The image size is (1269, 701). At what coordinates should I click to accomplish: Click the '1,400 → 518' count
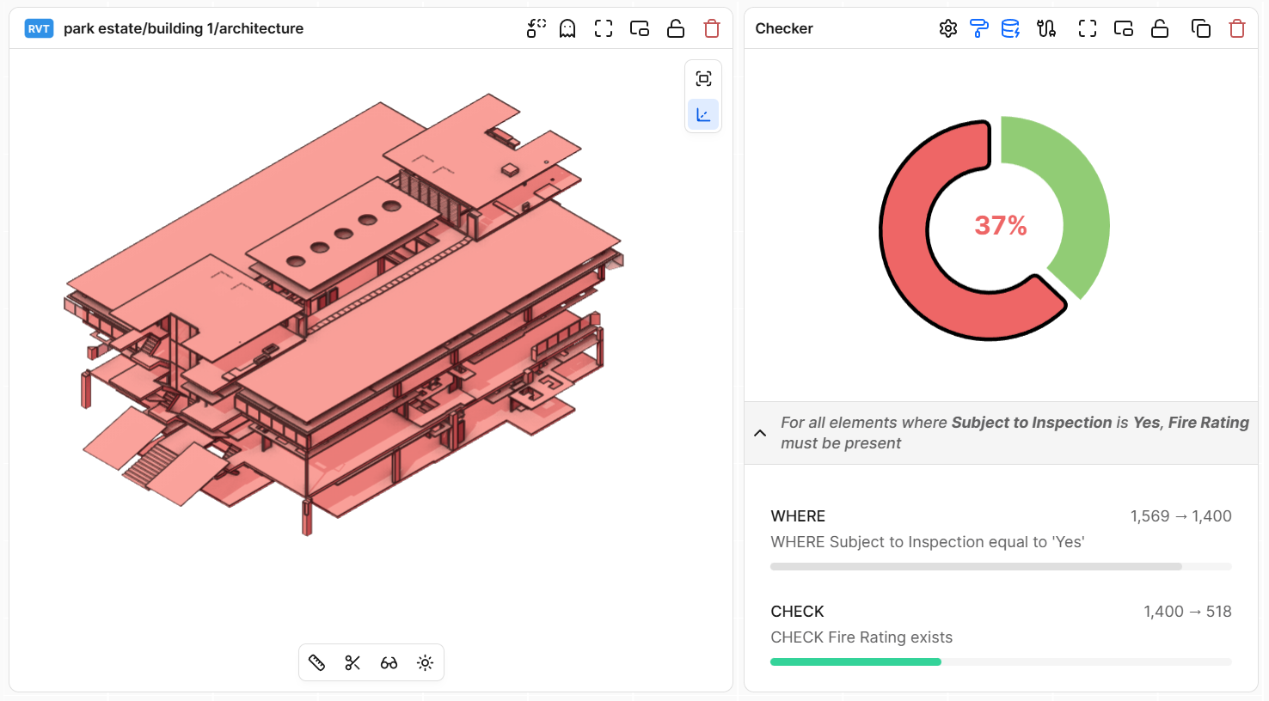click(1187, 612)
